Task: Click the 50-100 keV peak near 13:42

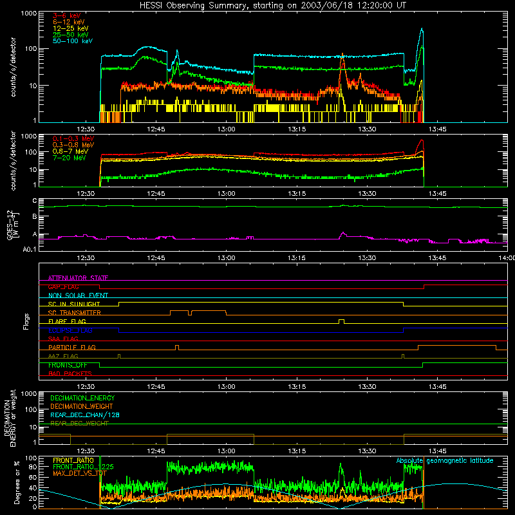Action: pos(422,30)
